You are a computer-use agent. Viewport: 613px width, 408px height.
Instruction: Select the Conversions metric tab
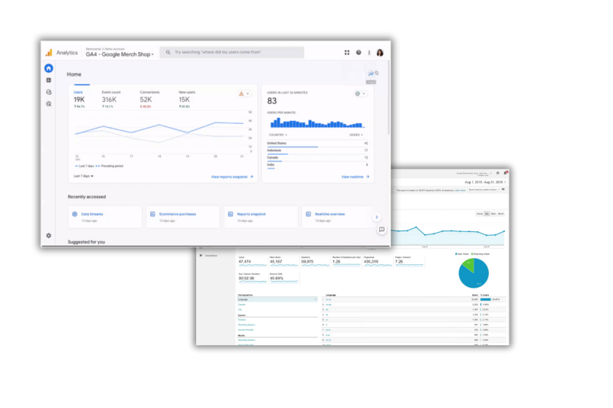[149, 100]
